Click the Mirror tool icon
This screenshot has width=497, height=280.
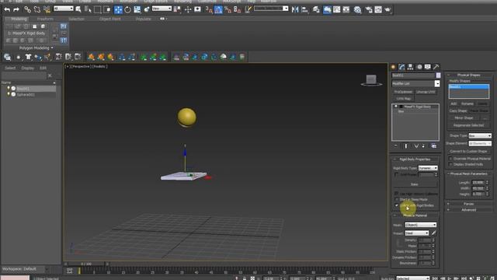[295, 9]
